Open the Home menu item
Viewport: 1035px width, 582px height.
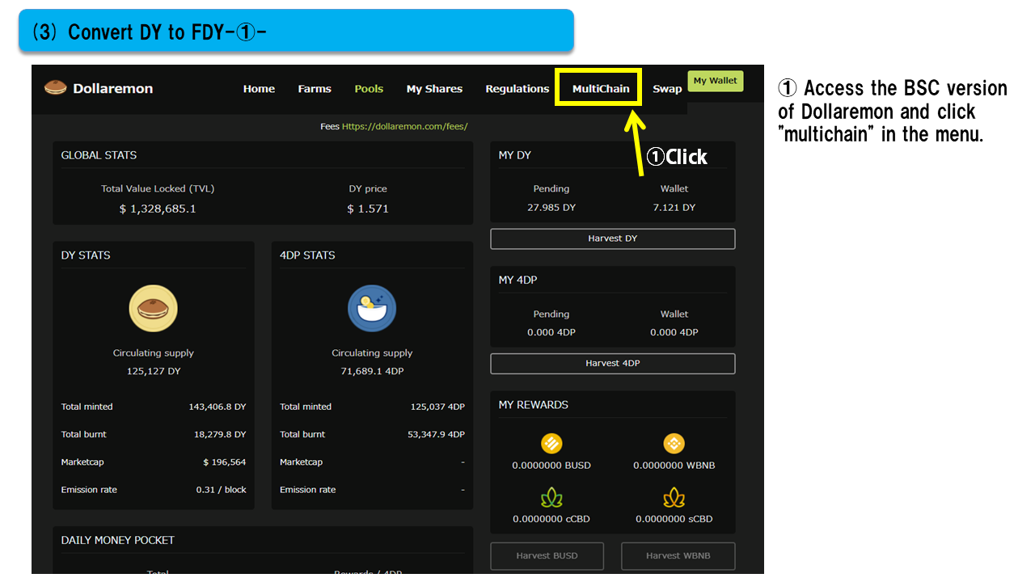(259, 89)
